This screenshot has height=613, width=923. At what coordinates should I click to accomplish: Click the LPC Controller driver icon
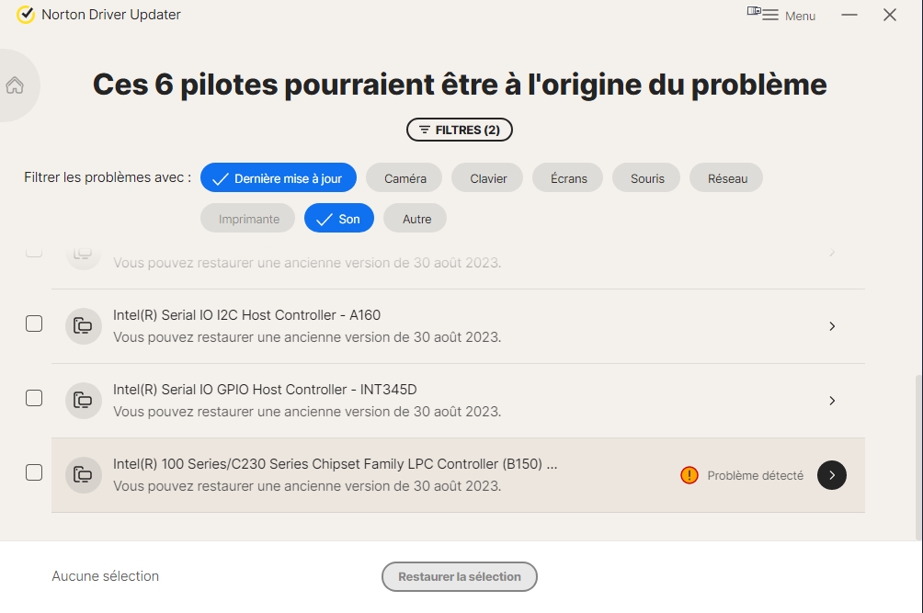click(x=84, y=475)
